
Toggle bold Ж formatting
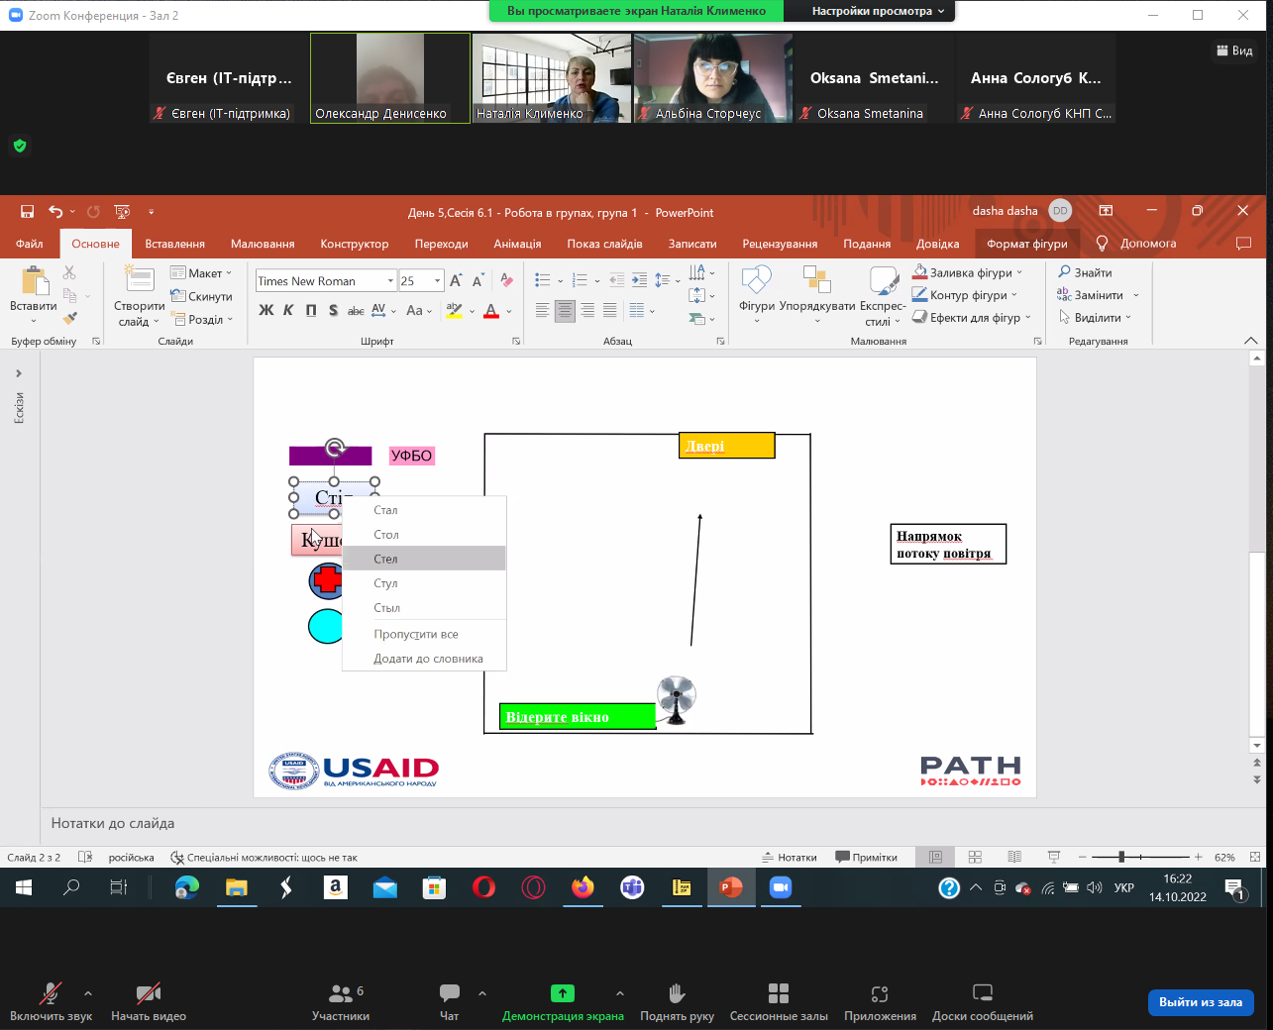(x=265, y=311)
